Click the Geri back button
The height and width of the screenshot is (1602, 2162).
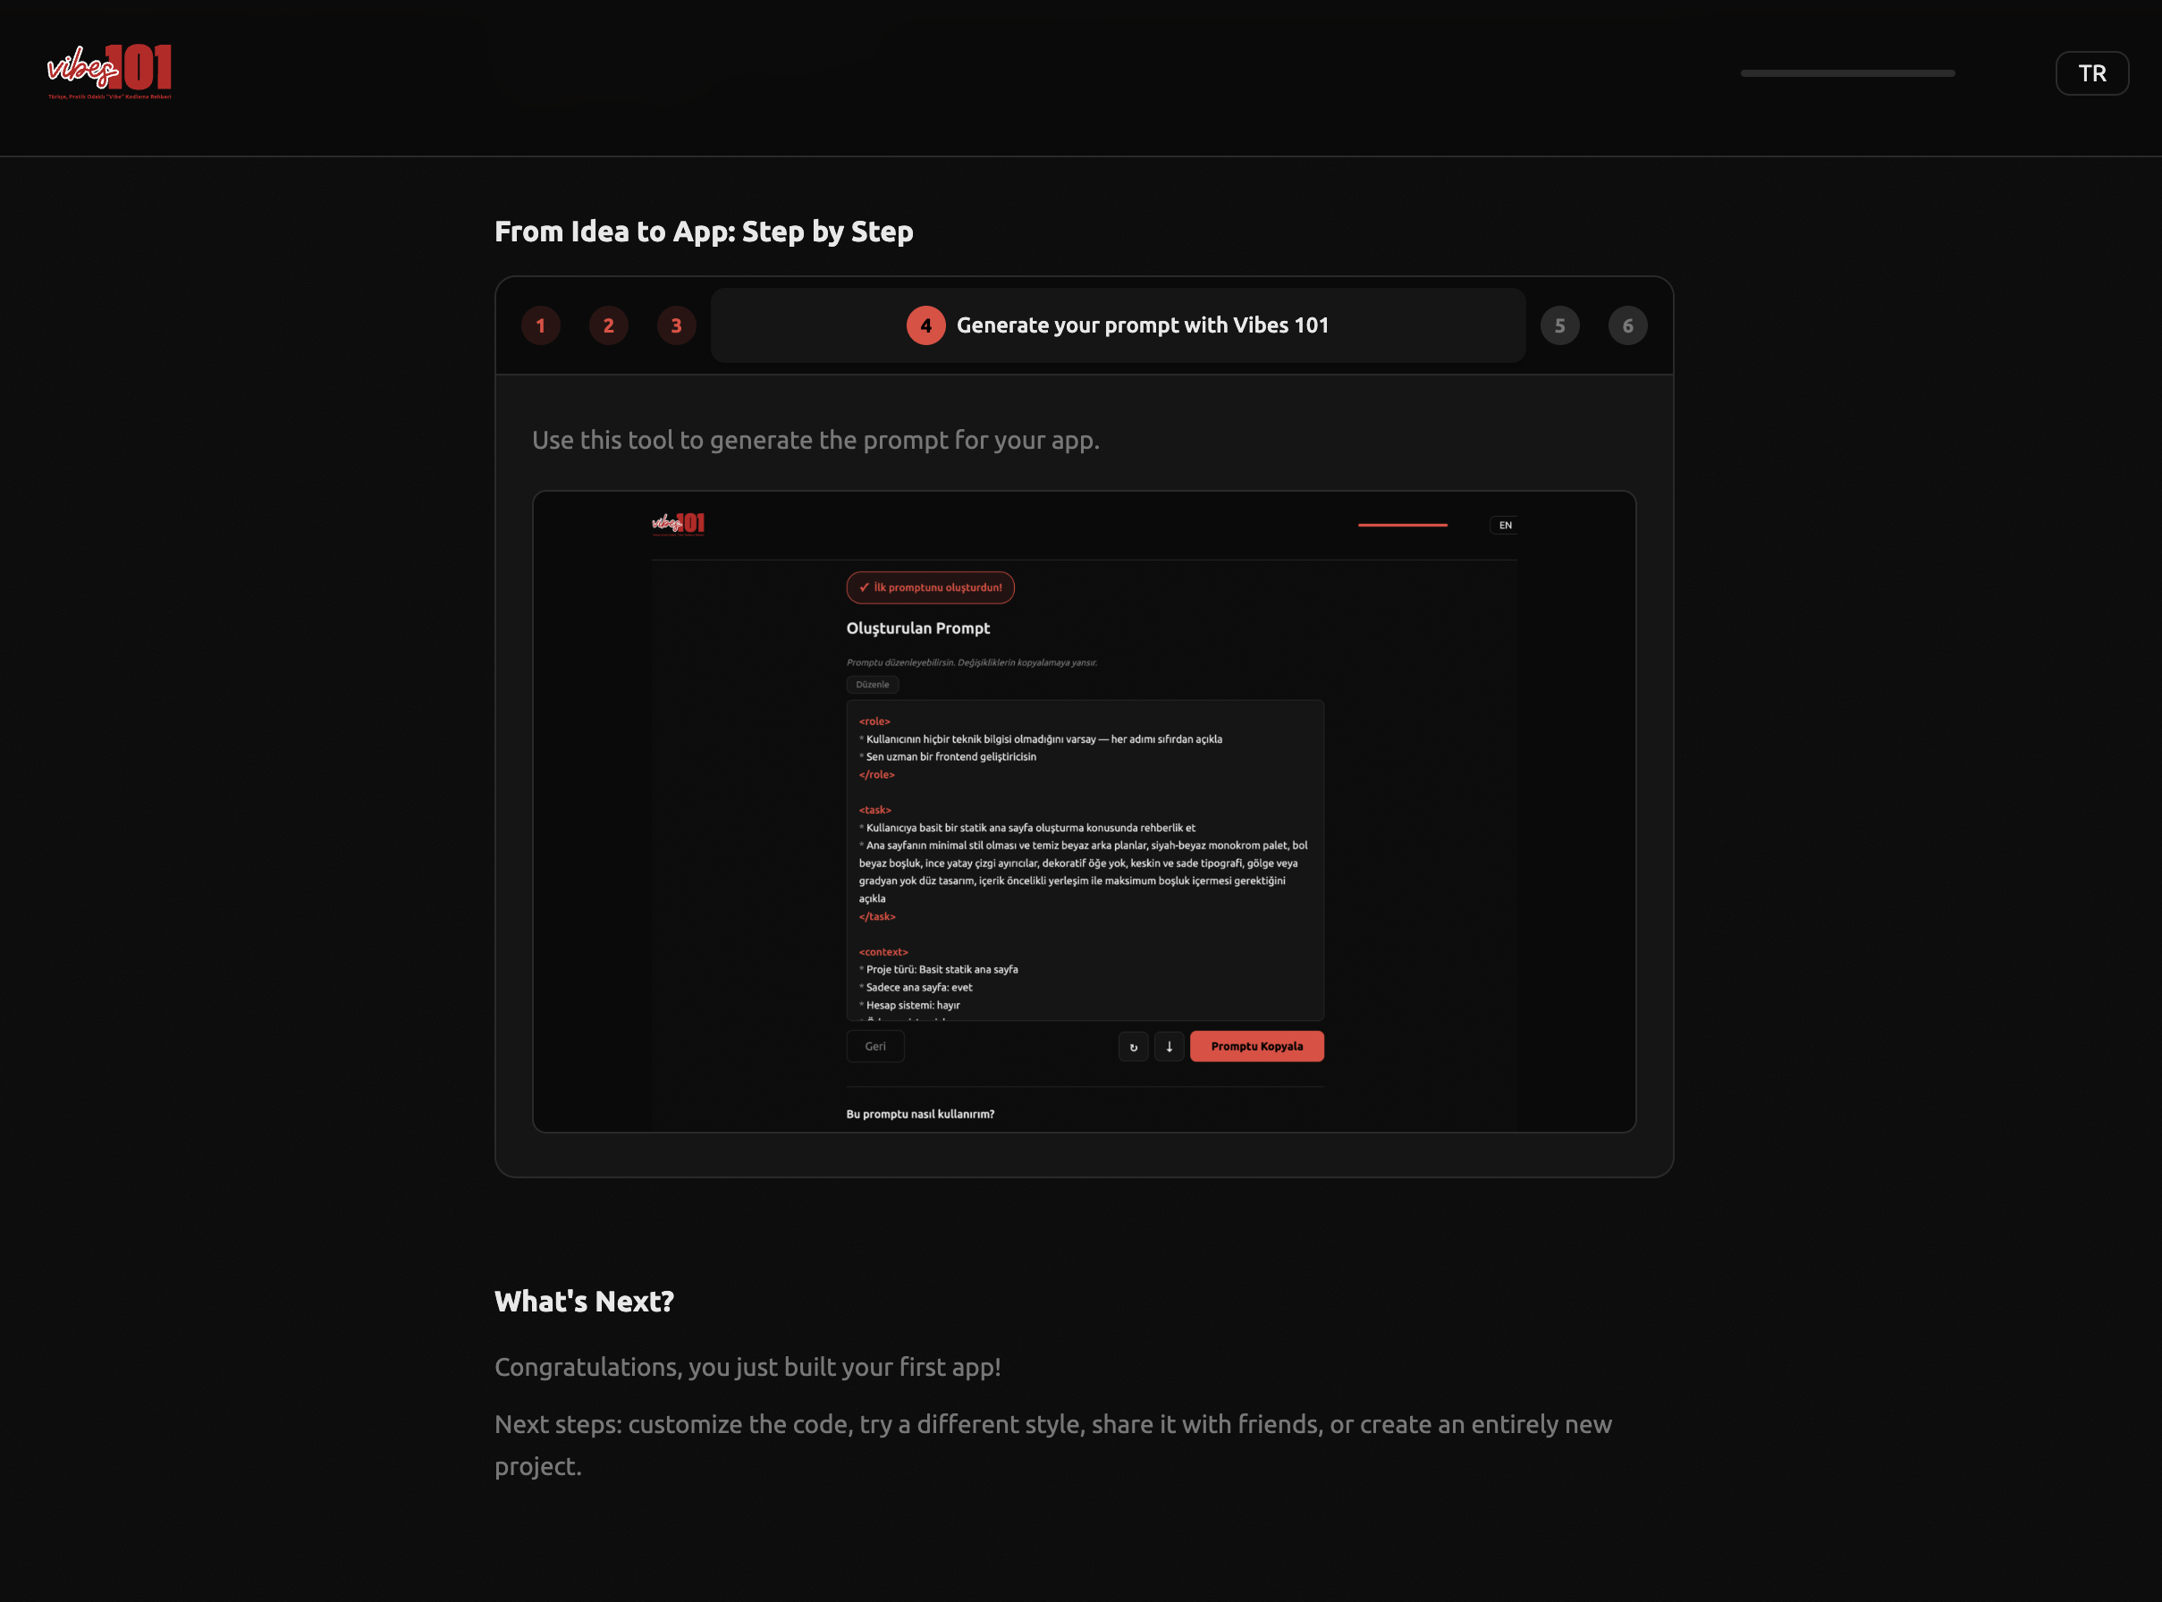point(874,1046)
